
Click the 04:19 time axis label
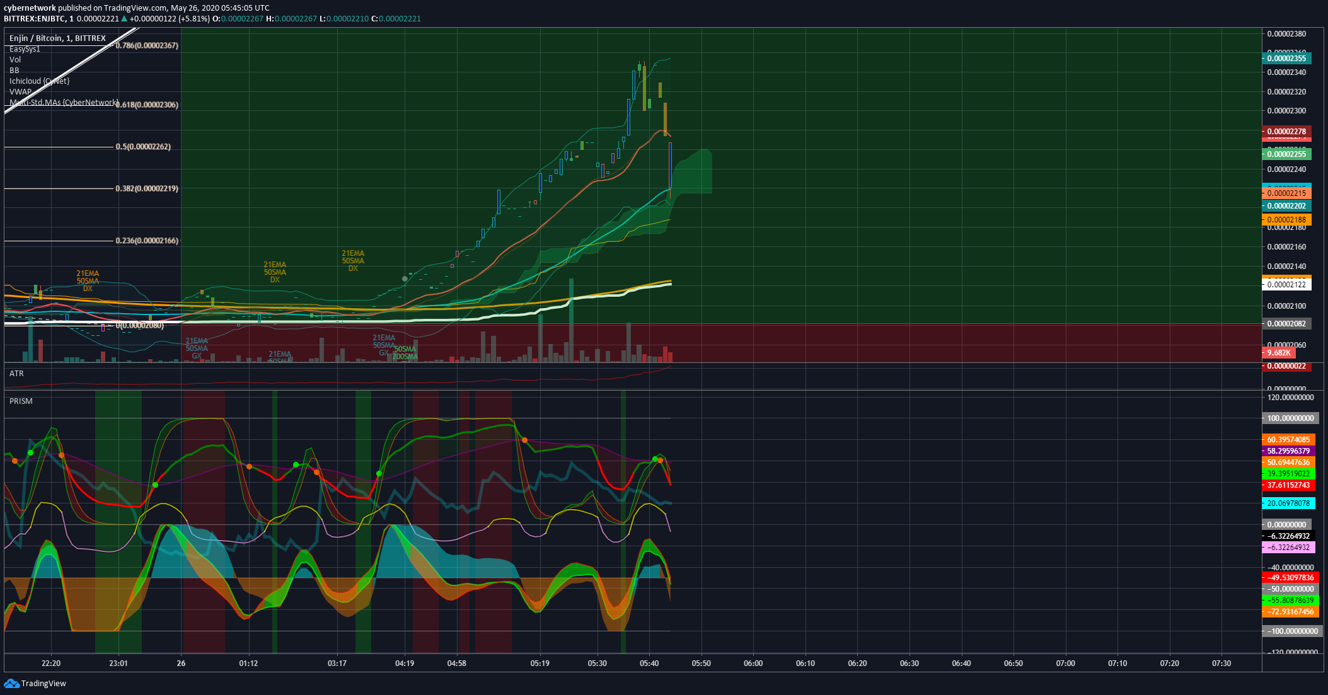point(405,663)
